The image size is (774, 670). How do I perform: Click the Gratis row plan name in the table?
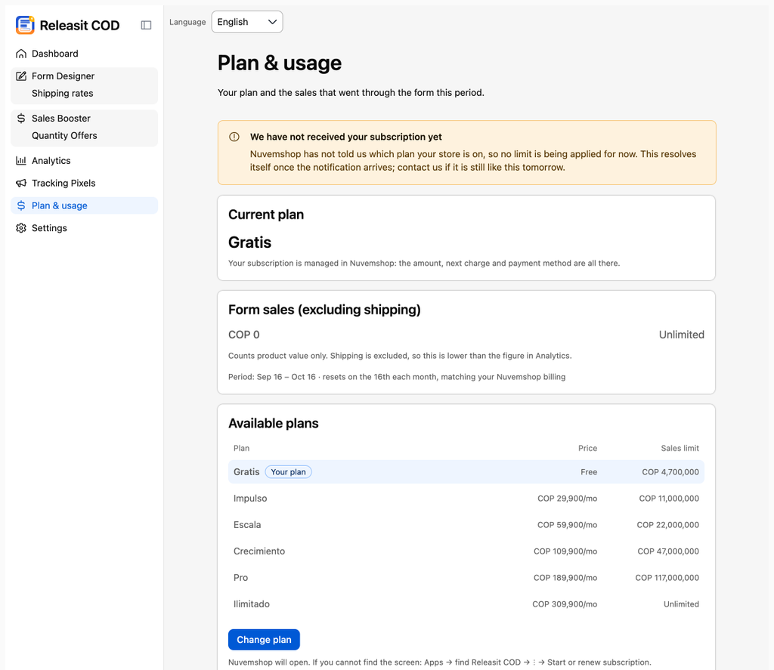click(x=246, y=472)
